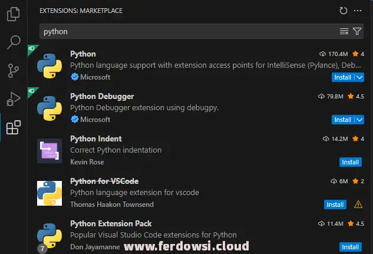Open deprecated Python for VSCode title
Screen dimensions: 373x254
click(x=104, y=182)
